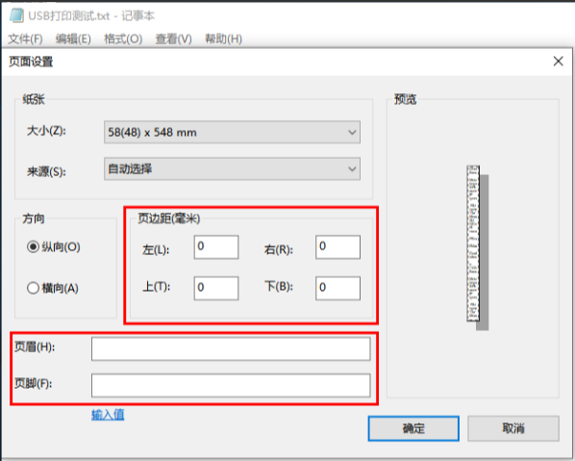The width and height of the screenshot is (575, 461).
Task: Click the arrow of 58(48) x 548 mm combo
Action: [x=352, y=132]
